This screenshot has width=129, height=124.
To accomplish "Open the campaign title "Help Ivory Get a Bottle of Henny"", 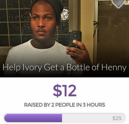I will (x=64, y=68).
